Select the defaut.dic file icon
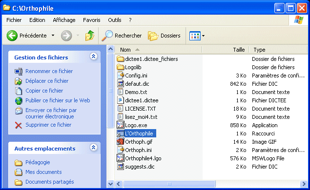Viewport: 310px width, 190px height. [x=121, y=84]
